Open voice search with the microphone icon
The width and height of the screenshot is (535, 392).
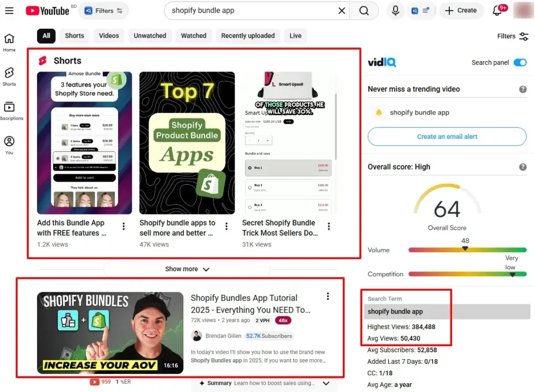tap(396, 10)
